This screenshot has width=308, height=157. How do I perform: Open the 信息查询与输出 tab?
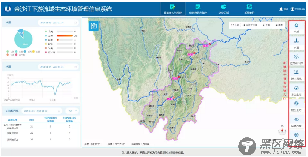coord(198,9)
